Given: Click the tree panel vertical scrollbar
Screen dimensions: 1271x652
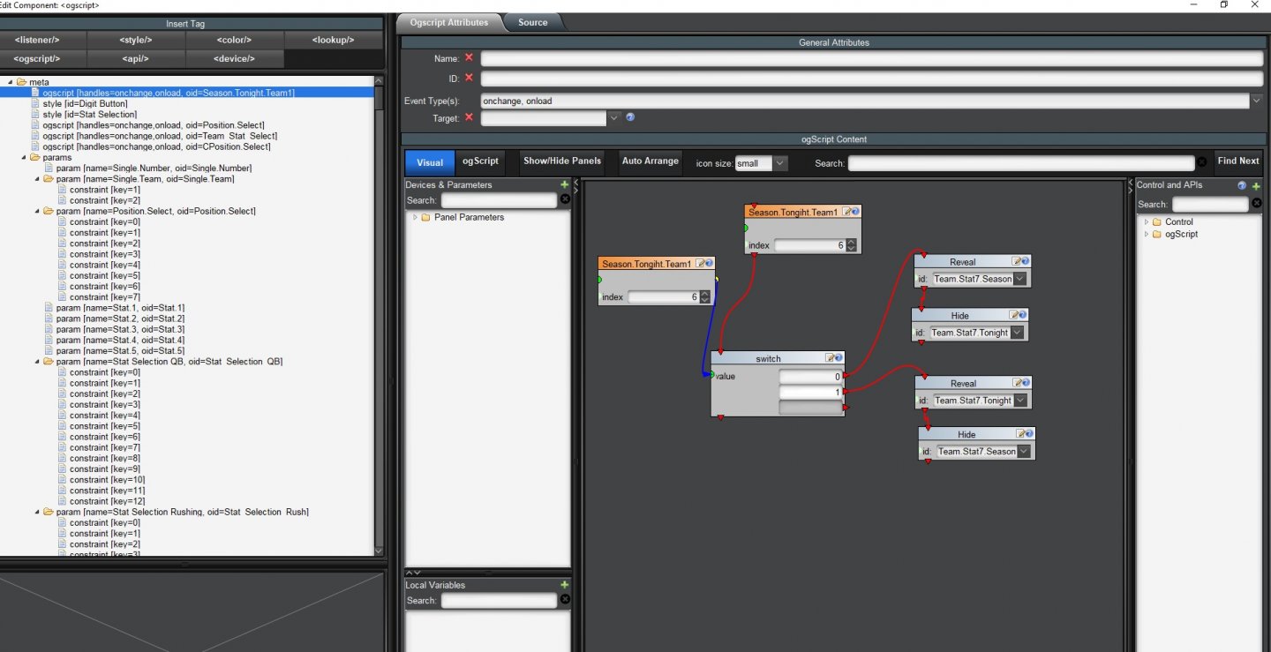Looking at the screenshot, I should (x=379, y=318).
